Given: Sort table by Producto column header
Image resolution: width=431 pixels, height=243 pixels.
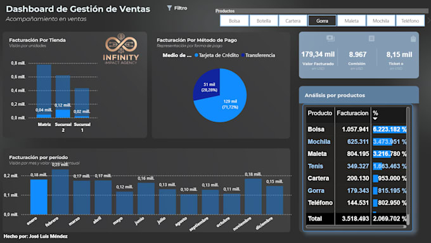Looking at the screenshot, I should coord(319,113).
